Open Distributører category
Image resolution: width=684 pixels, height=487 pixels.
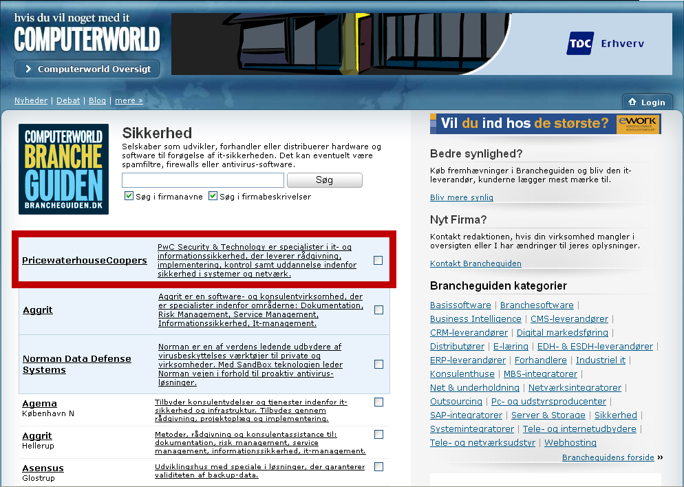457,347
